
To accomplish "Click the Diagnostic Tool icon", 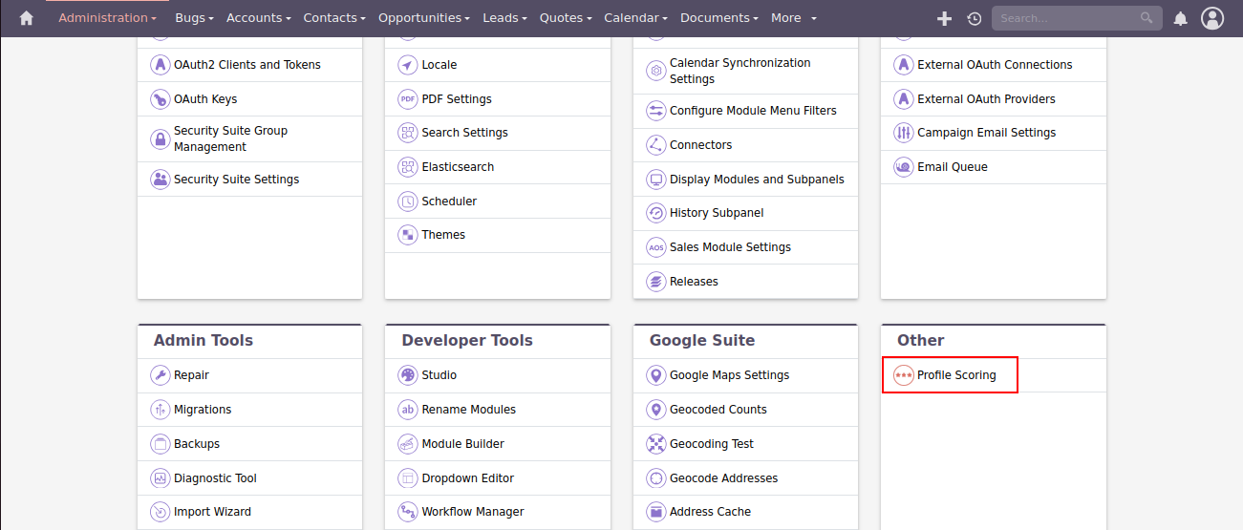I will [160, 478].
